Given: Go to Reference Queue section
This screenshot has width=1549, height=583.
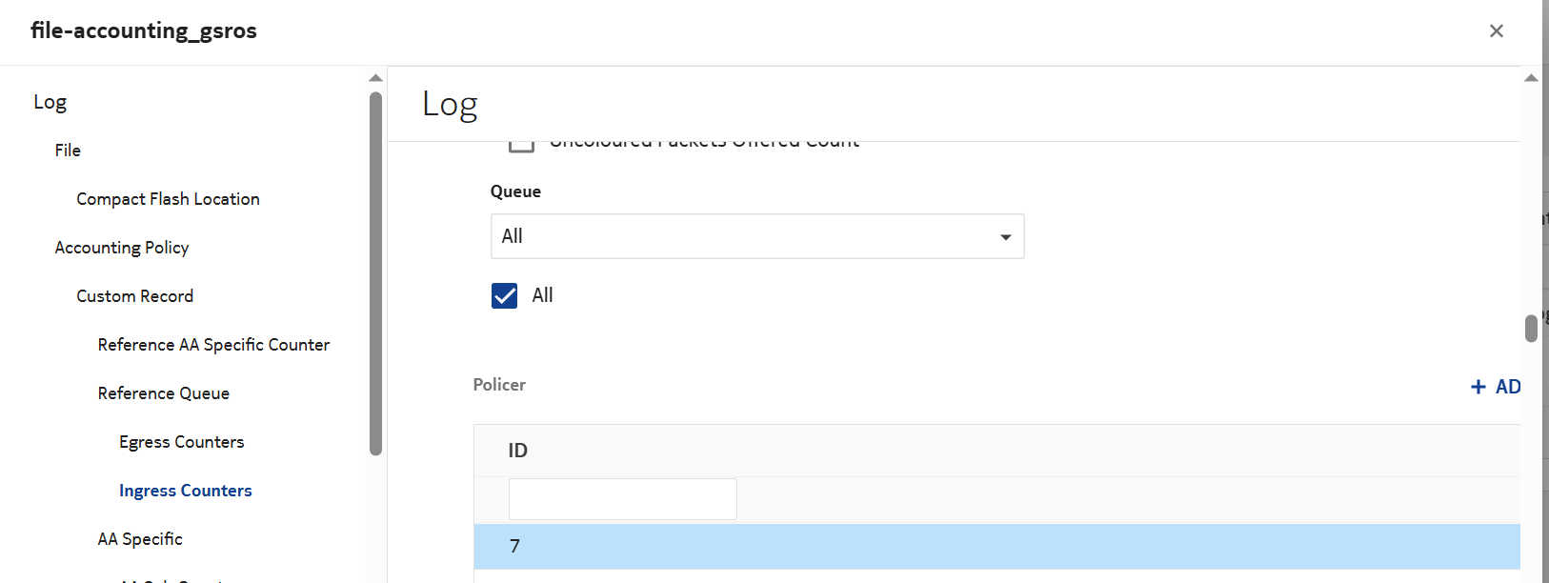Looking at the screenshot, I should tap(164, 393).
